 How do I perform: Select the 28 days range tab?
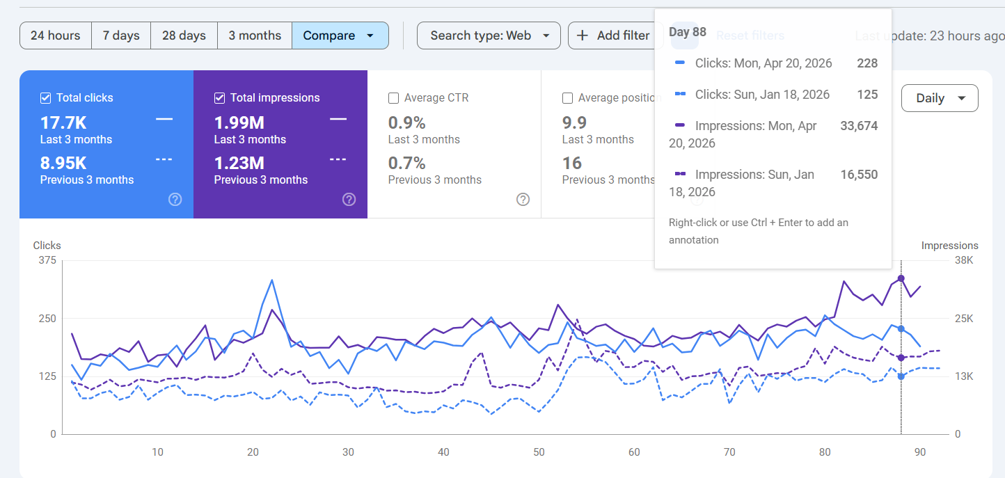pyautogui.click(x=184, y=35)
